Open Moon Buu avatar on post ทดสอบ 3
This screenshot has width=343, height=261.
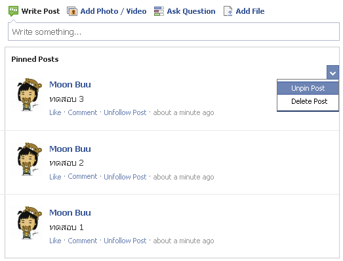27,95
